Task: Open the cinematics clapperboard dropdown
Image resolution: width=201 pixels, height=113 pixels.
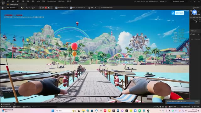Action: click(33, 8)
